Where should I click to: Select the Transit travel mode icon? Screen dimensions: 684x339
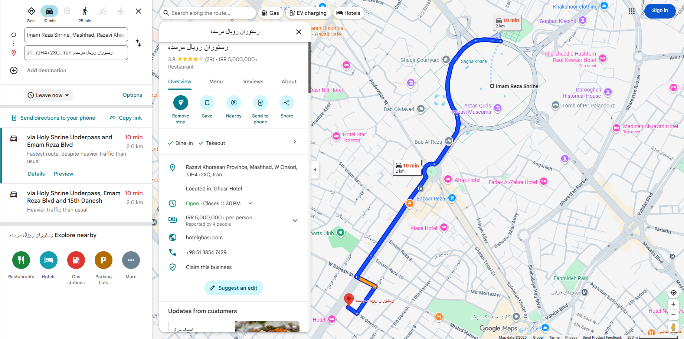point(67,11)
